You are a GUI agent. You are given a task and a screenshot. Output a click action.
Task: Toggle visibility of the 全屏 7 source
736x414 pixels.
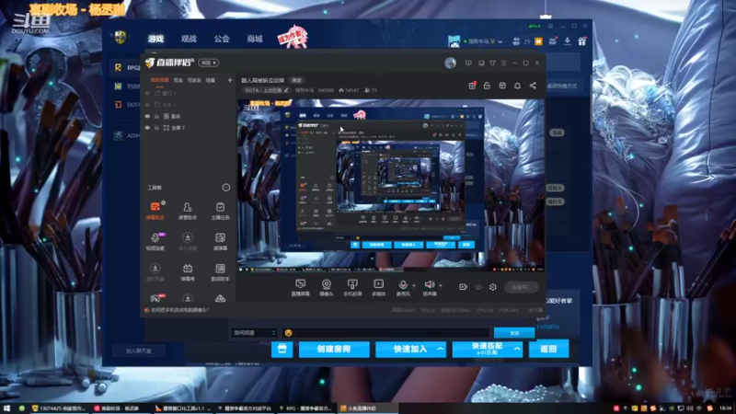click(x=147, y=128)
